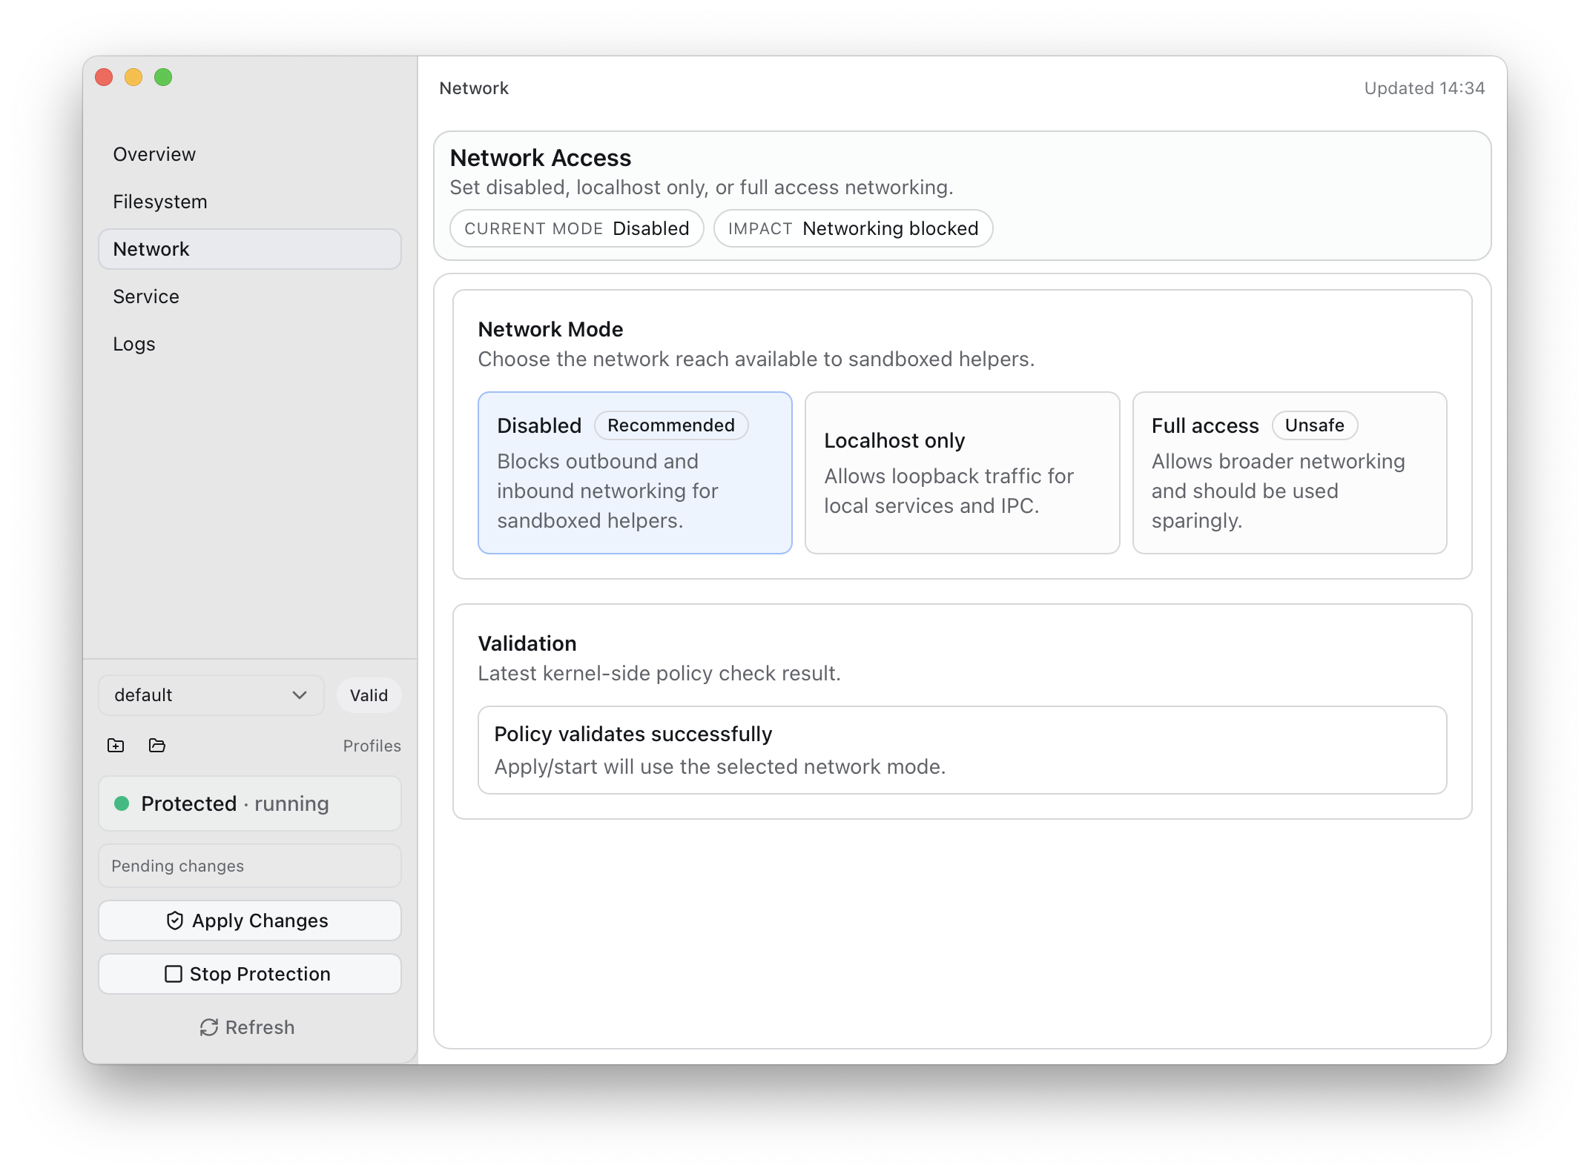Image resolution: width=1590 pixels, height=1174 pixels.
Task: Switch to the Logs sidebar section
Action: pos(134,344)
